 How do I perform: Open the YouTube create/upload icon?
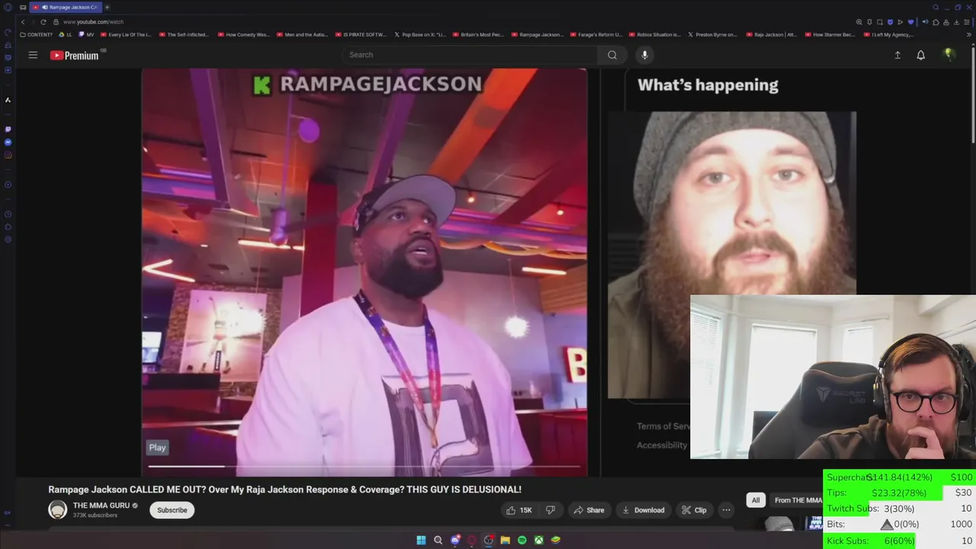(897, 55)
